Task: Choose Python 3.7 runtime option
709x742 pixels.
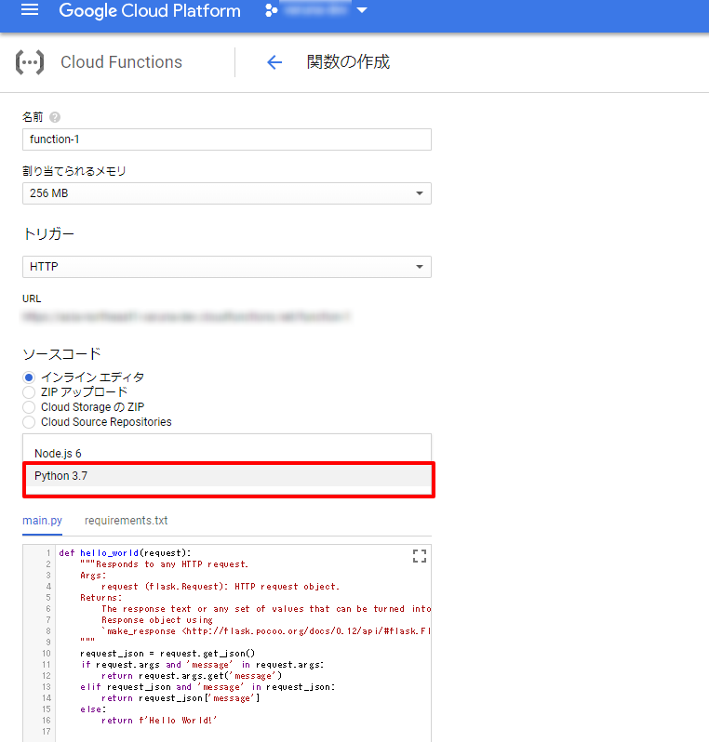Action: point(228,476)
